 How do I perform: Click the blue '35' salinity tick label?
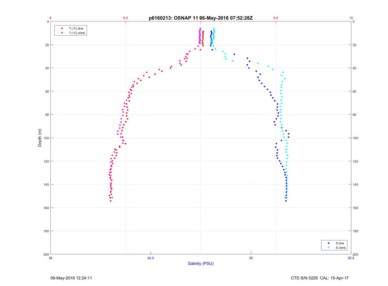pos(251,258)
